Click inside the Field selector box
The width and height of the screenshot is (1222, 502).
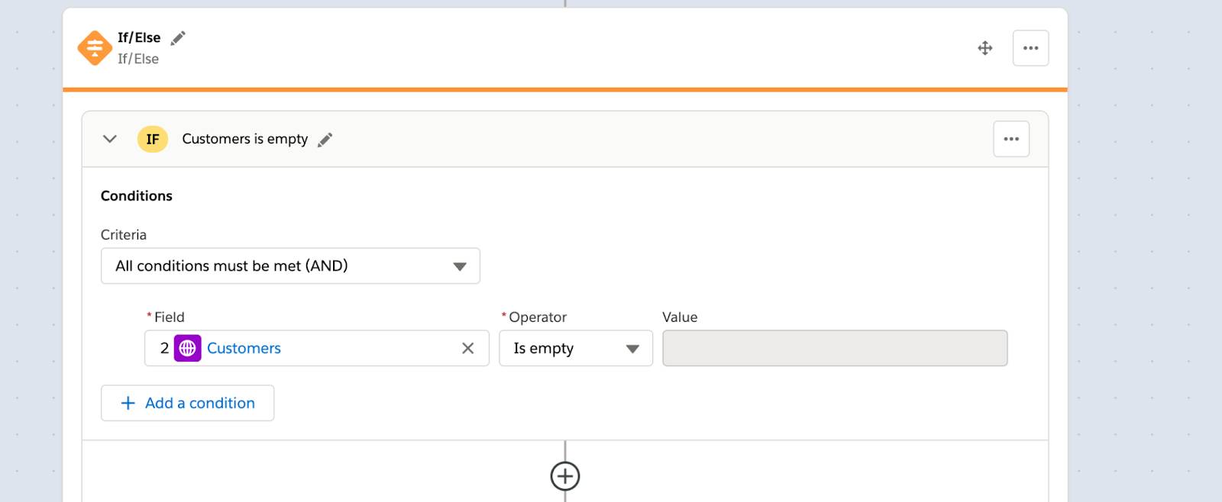(317, 348)
